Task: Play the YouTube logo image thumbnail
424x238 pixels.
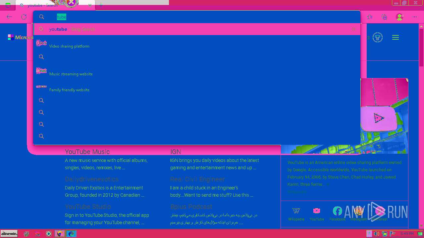Action: click(x=379, y=118)
